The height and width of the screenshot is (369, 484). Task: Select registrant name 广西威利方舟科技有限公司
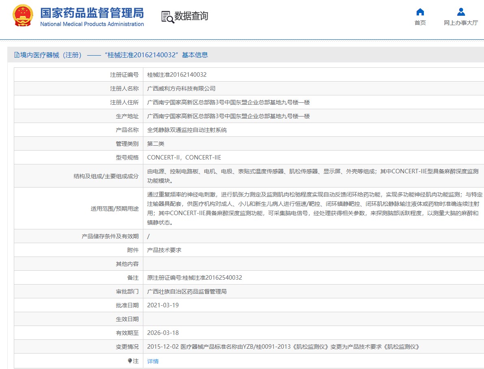tap(181, 88)
